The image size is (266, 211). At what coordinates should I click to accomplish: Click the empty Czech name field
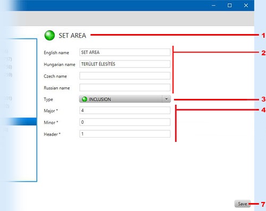pos(125,76)
